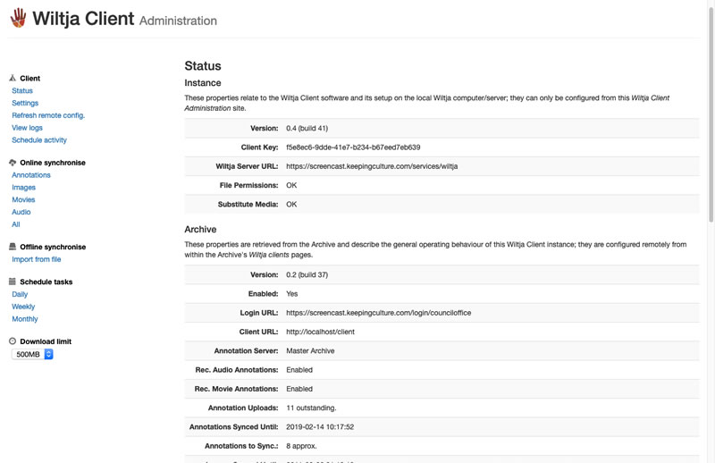Screen dimensions: 715x463
Task: Click the Online synchronise section heading
Action: [53, 163]
